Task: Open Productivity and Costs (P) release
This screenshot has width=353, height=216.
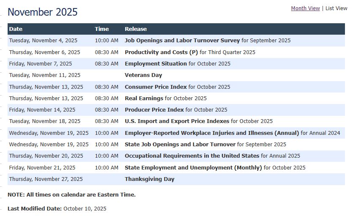Action: tap(161, 52)
